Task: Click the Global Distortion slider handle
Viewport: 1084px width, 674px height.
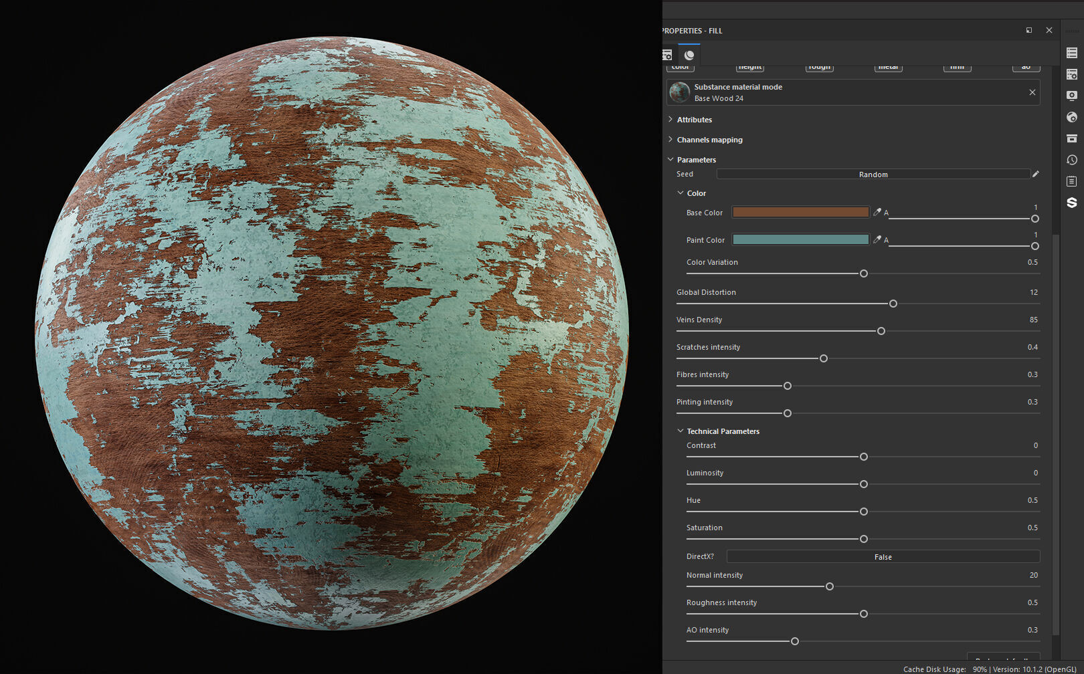Action: (893, 304)
